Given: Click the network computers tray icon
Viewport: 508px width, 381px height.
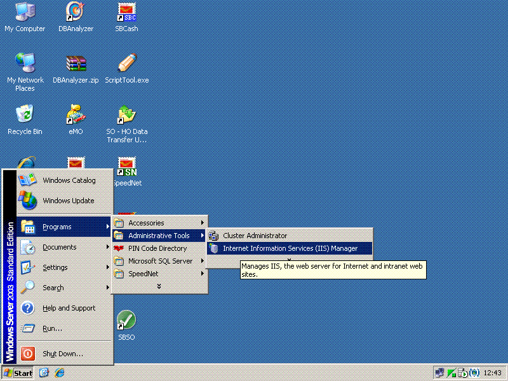Looking at the screenshot, I should (x=440, y=373).
